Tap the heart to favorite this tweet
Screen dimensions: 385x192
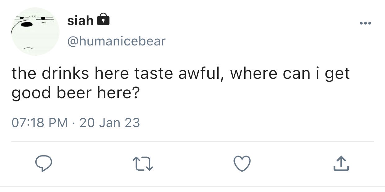coord(242,164)
